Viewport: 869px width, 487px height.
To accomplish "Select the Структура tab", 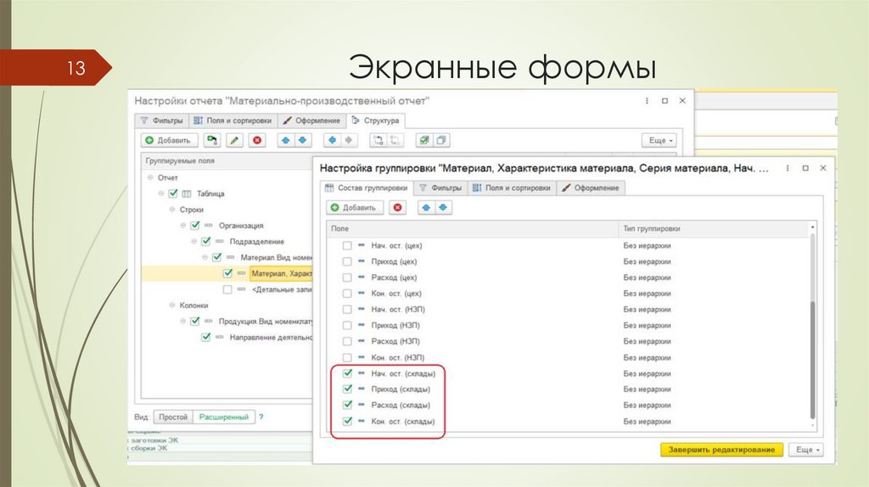I will 375,120.
